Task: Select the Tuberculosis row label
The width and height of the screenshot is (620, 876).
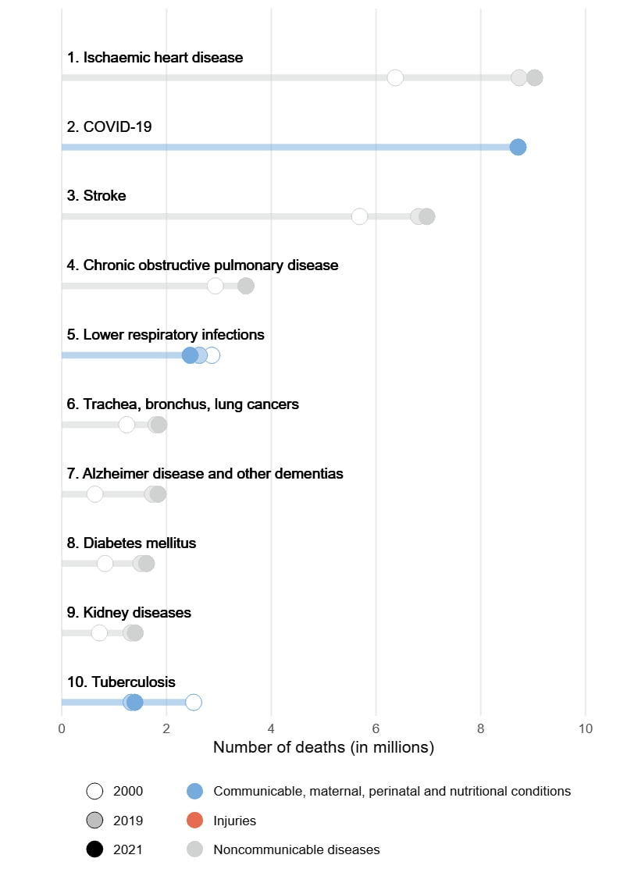Action: (x=121, y=682)
